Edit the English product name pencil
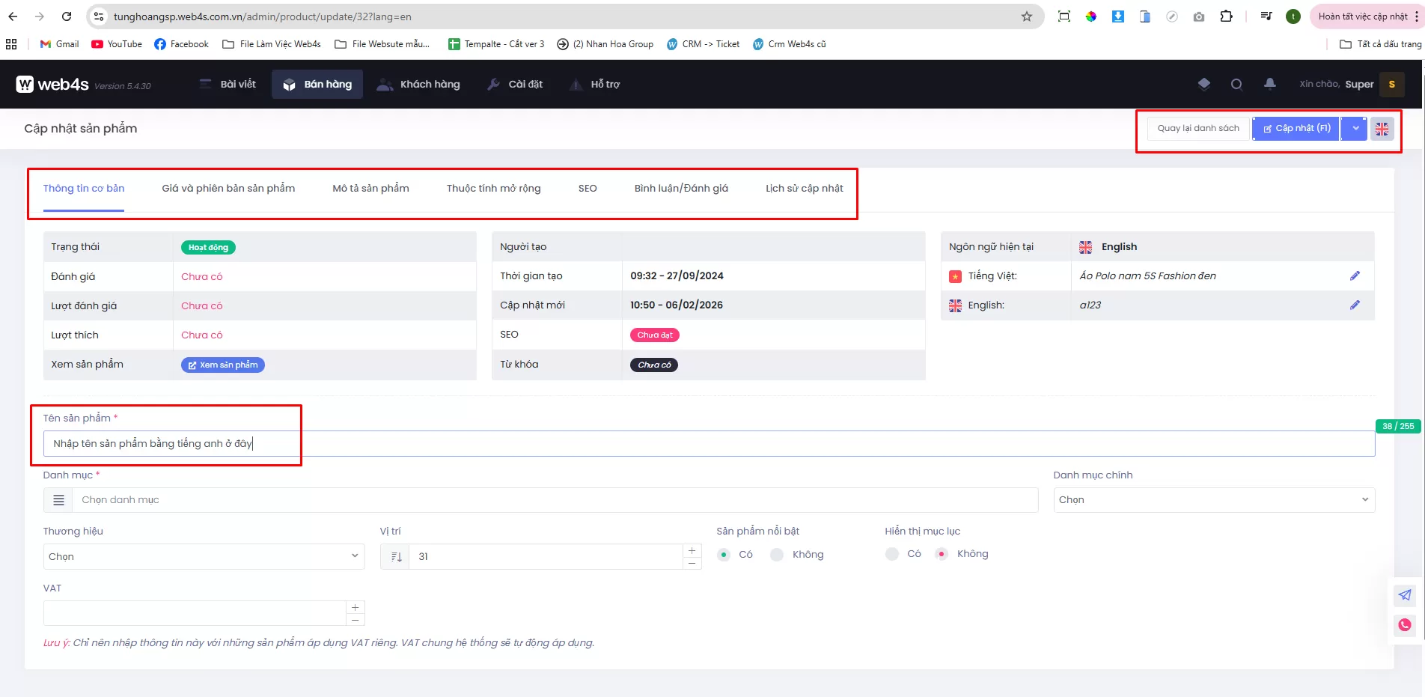The height and width of the screenshot is (697, 1425). tap(1355, 305)
